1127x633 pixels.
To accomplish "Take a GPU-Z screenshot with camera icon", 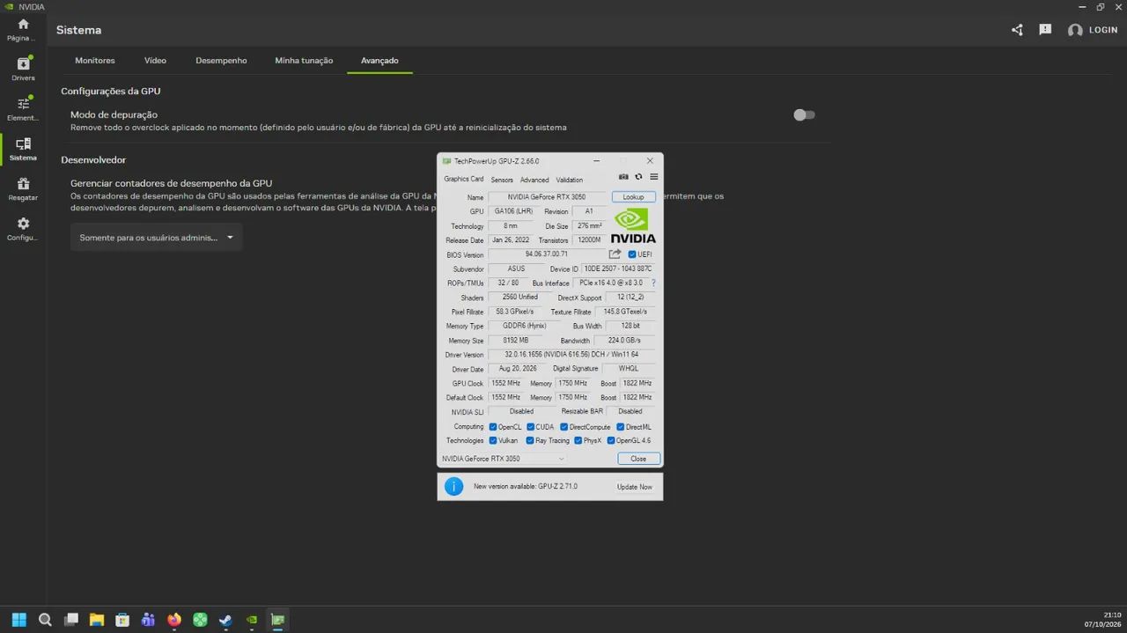I will tap(623, 177).
